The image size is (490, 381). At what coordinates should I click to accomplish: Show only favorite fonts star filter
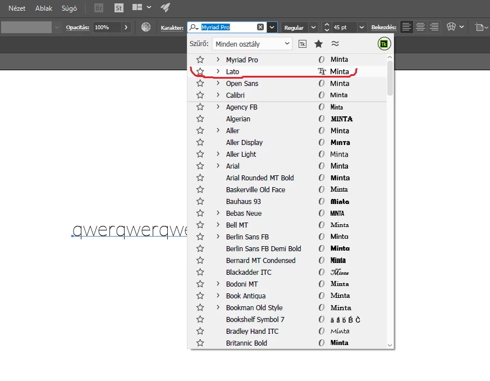point(318,44)
